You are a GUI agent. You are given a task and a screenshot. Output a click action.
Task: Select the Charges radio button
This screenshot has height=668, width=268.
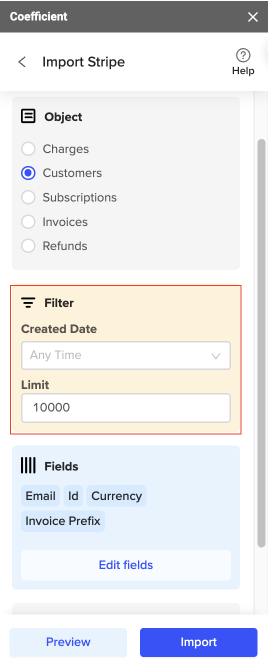pyautogui.click(x=28, y=149)
